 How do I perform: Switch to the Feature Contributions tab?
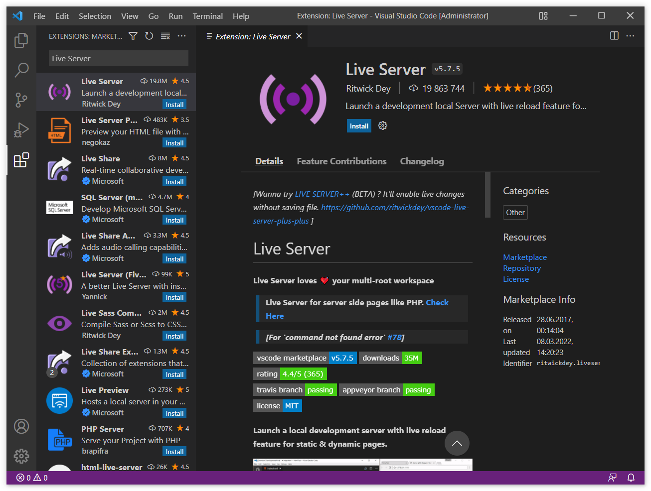click(341, 161)
